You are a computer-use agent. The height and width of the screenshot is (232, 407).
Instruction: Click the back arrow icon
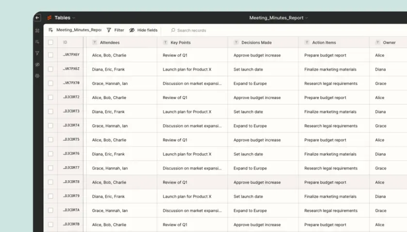point(37,17)
